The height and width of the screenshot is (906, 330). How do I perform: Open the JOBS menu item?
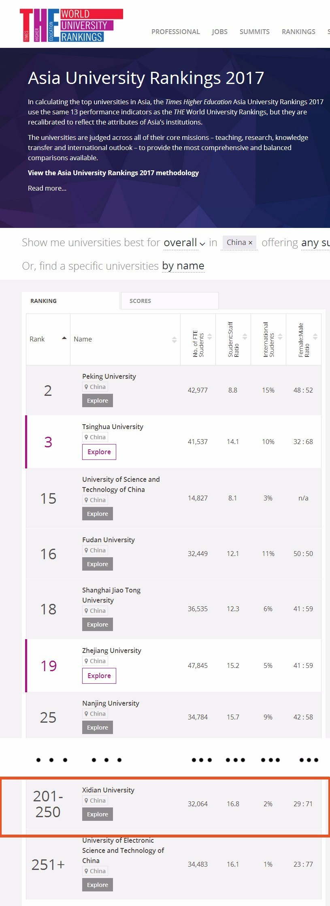219,32
